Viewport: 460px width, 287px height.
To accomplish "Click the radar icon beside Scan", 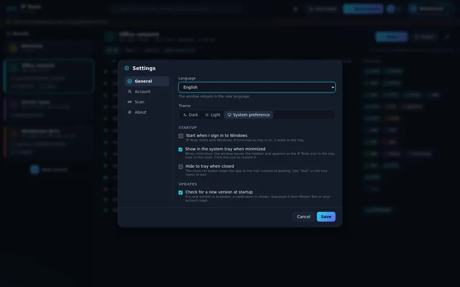I will point(129,102).
